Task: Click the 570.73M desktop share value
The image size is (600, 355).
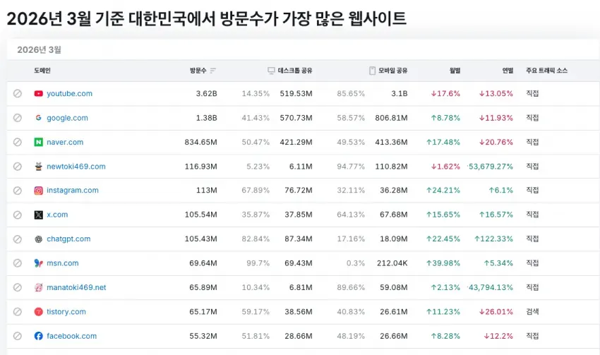Action: (x=296, y=118)
